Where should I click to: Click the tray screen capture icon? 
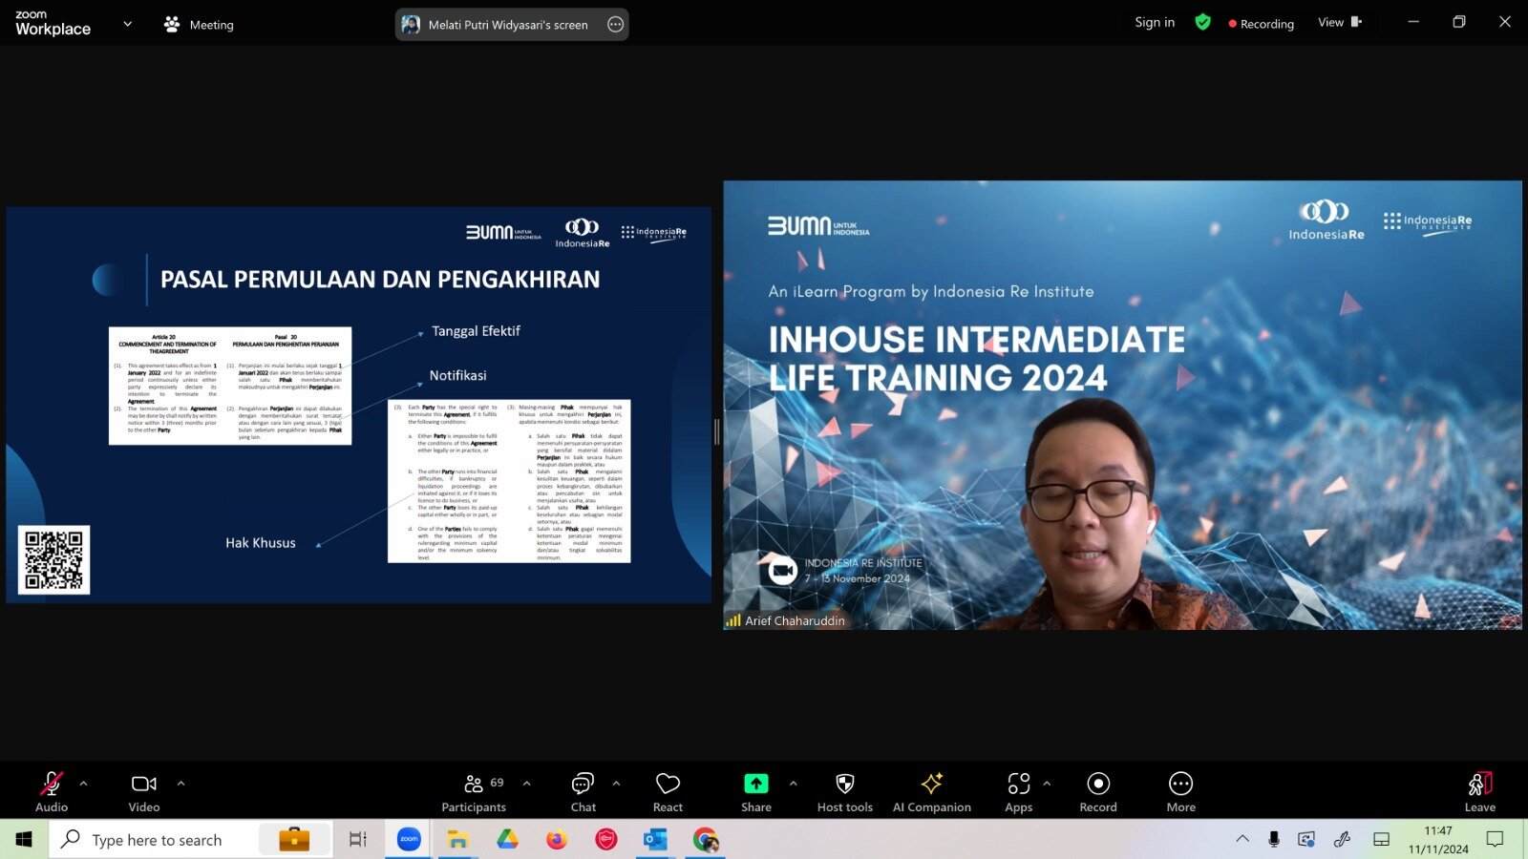point(1306,839)
